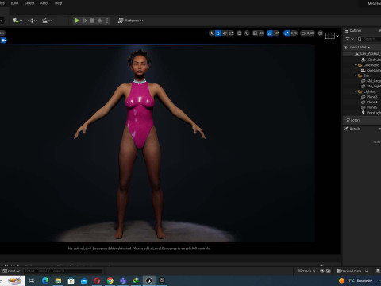
Task: Open the Cmd console type dropdown
Action: (x=11, y=271)
